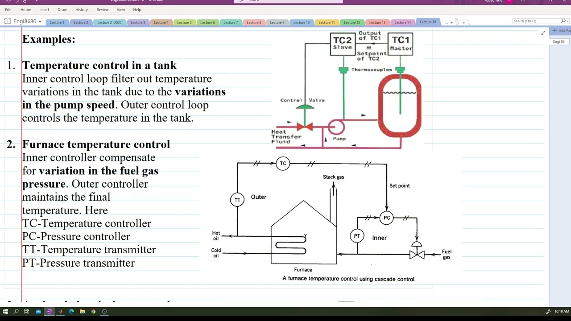Open the File menu
The image size is (571, 321).
pos(8,9)
